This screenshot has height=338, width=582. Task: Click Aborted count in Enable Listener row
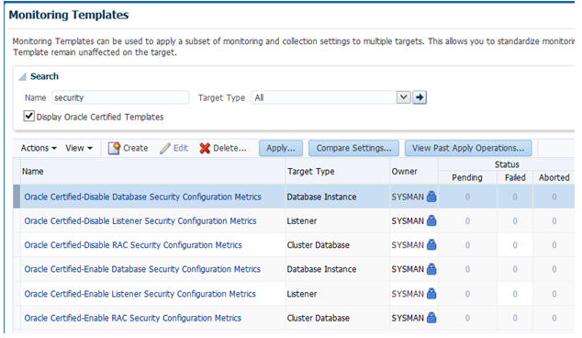point(554,294)
